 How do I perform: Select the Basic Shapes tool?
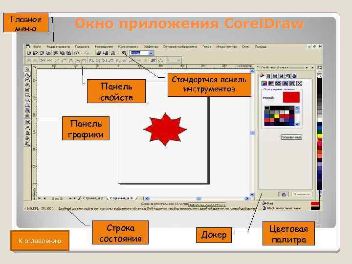click(27, 110)
